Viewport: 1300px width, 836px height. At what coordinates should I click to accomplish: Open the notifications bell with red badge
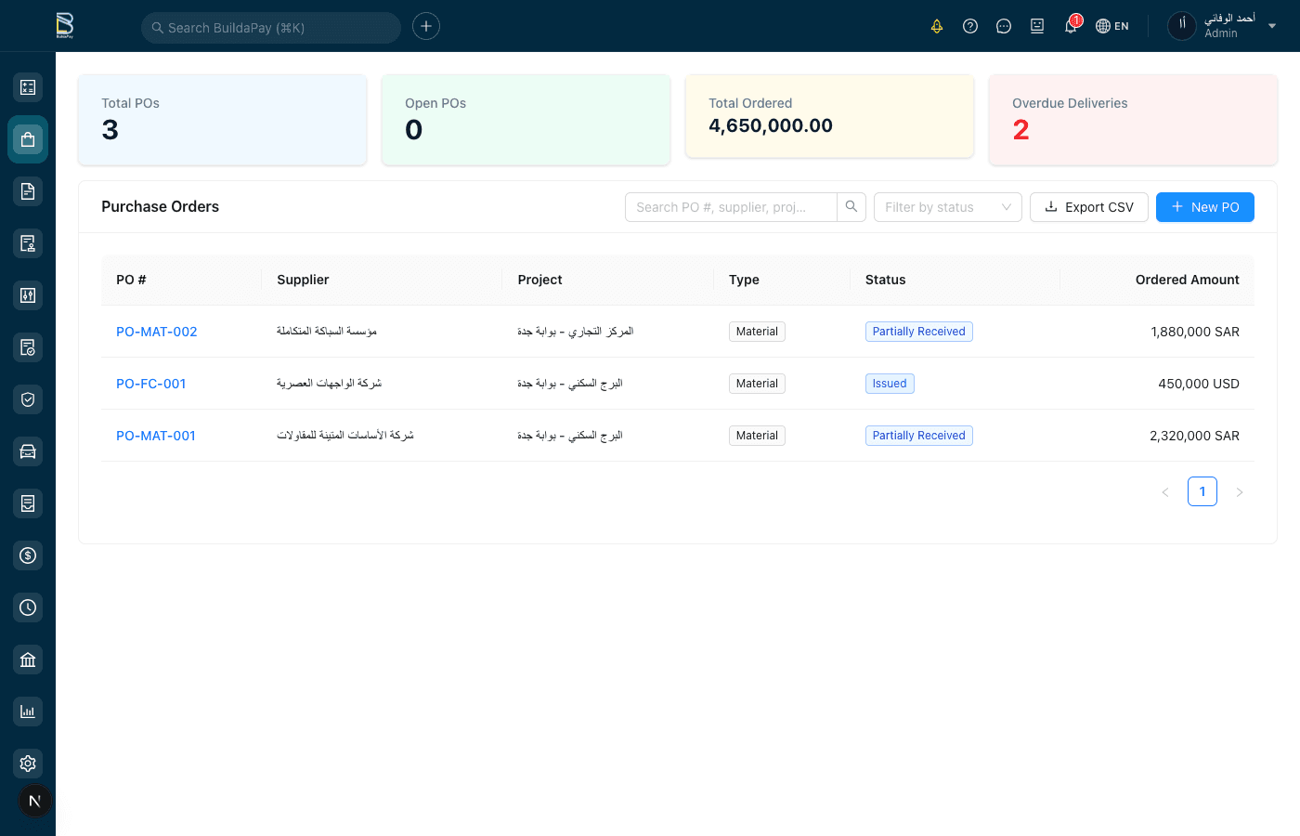pyautogui.click(x=1070, y=26)
